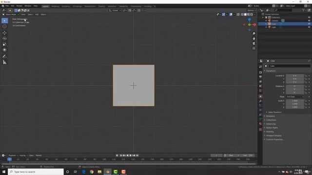
Task: Hide the Collection in the outliner
Action: 309,17
